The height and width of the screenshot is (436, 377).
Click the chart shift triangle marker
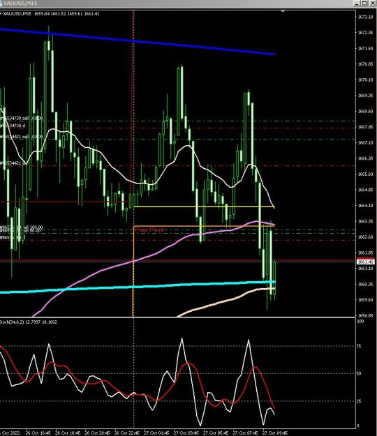pyautogui.click(x=283, y=11)
